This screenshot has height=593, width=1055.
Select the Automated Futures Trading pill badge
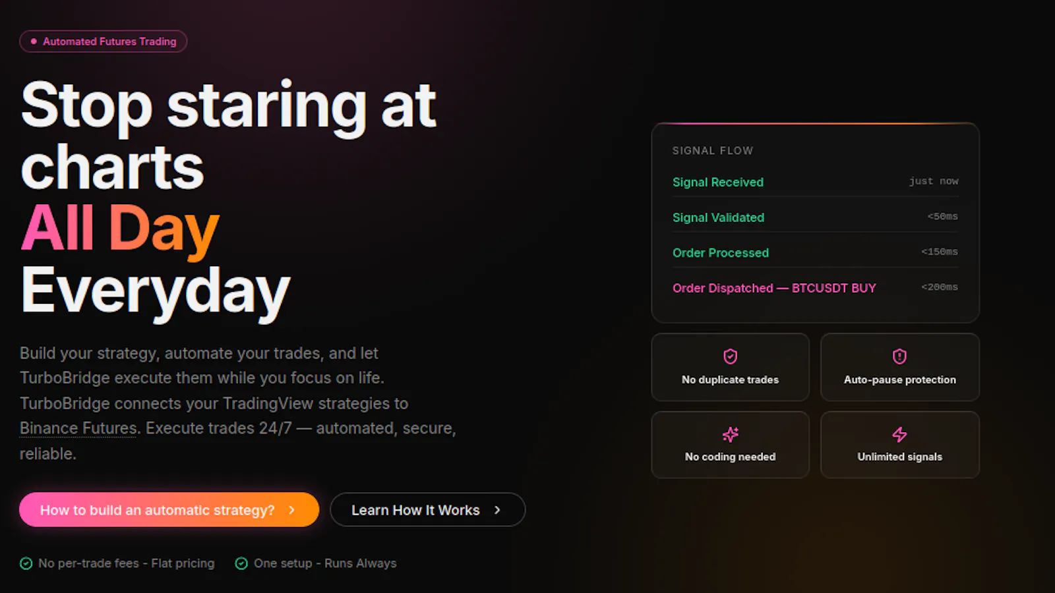coord(104,42)
